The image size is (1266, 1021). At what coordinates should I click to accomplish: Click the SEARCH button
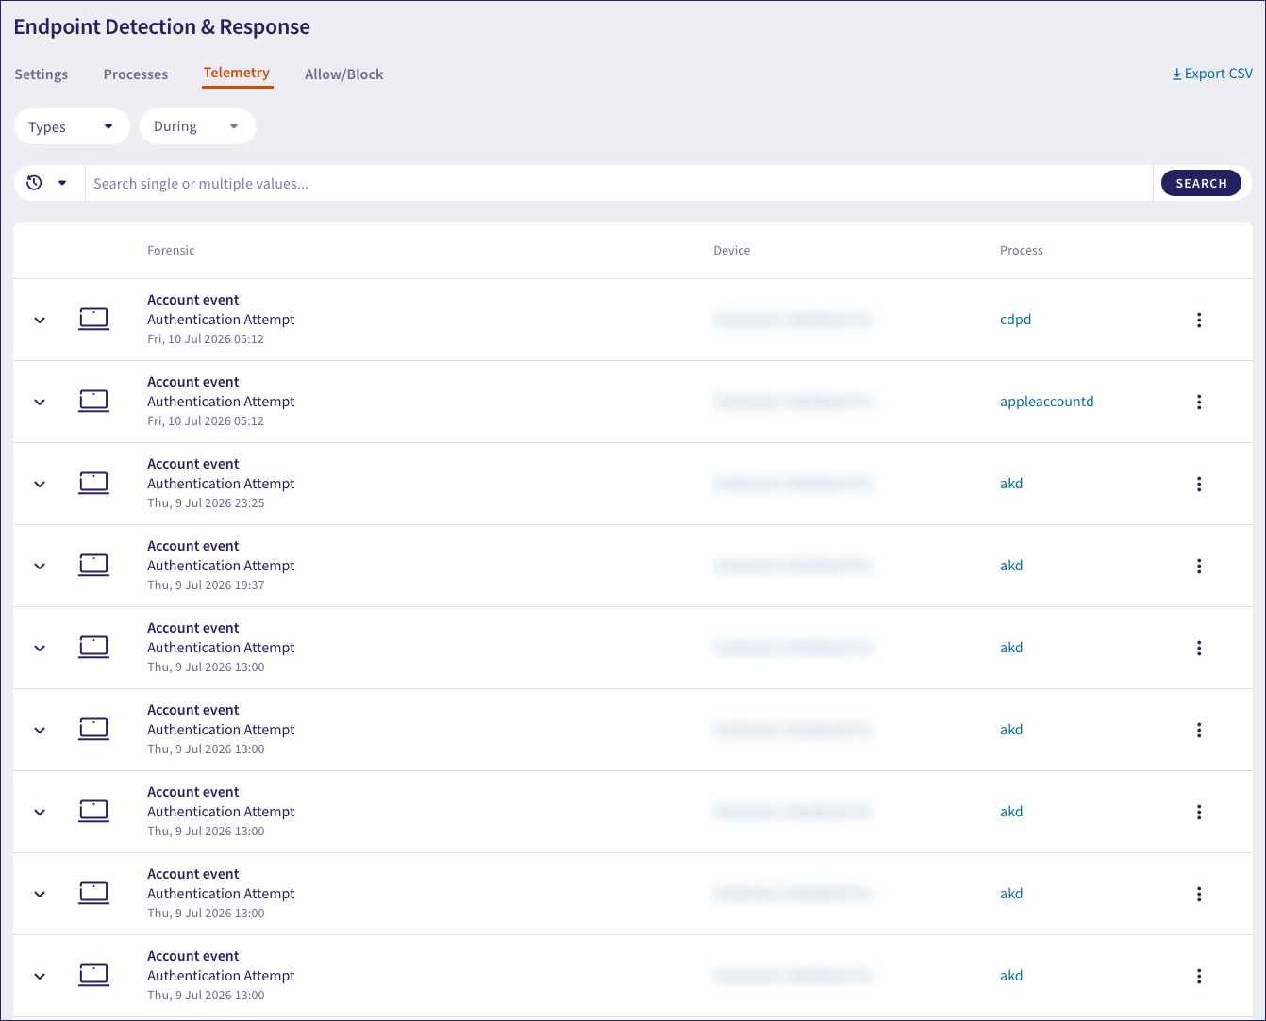1201,183
